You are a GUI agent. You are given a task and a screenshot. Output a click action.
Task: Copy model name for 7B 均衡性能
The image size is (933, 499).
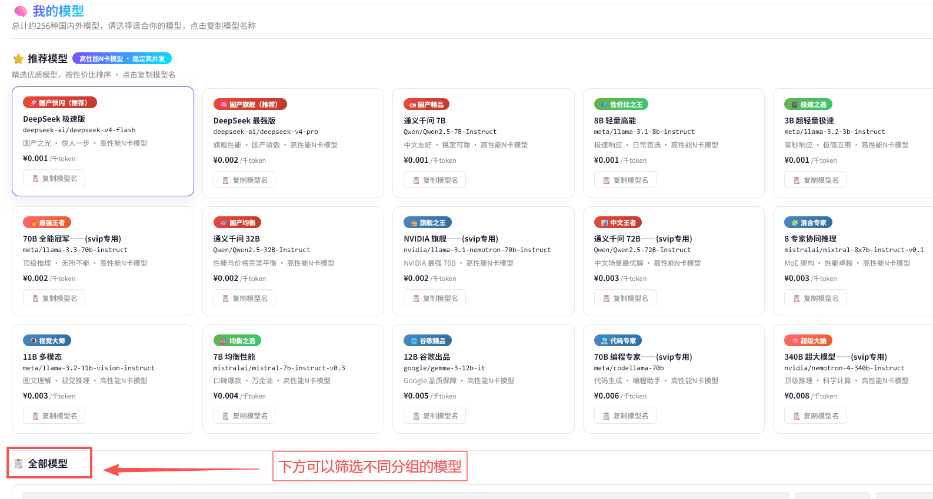coord(244,416)
